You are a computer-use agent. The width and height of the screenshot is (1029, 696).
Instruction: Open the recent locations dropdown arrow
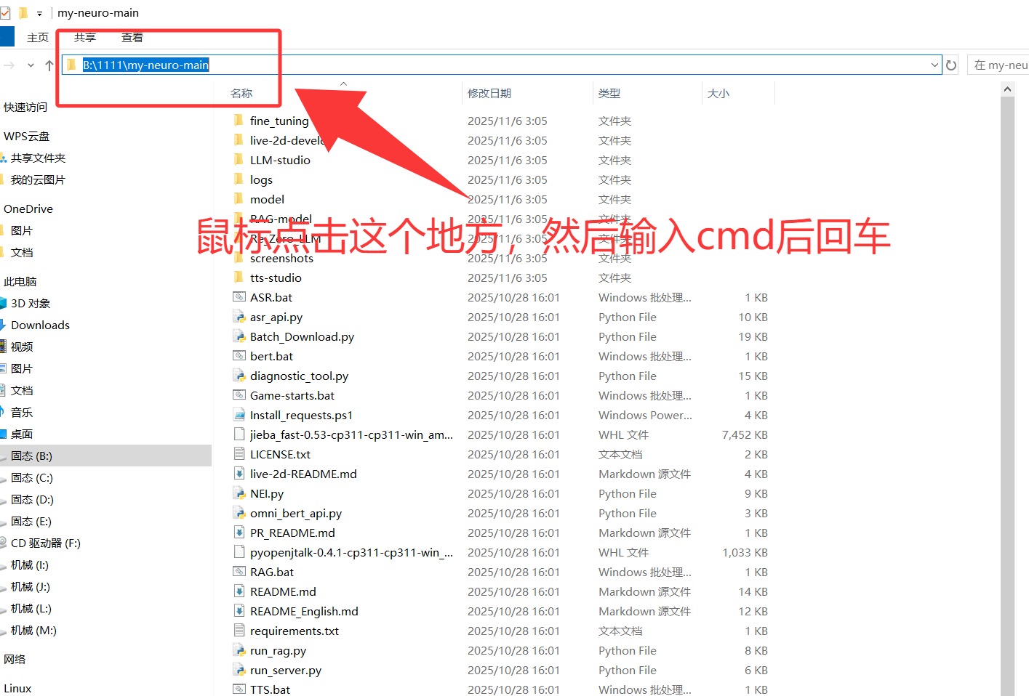pos(31,65)
